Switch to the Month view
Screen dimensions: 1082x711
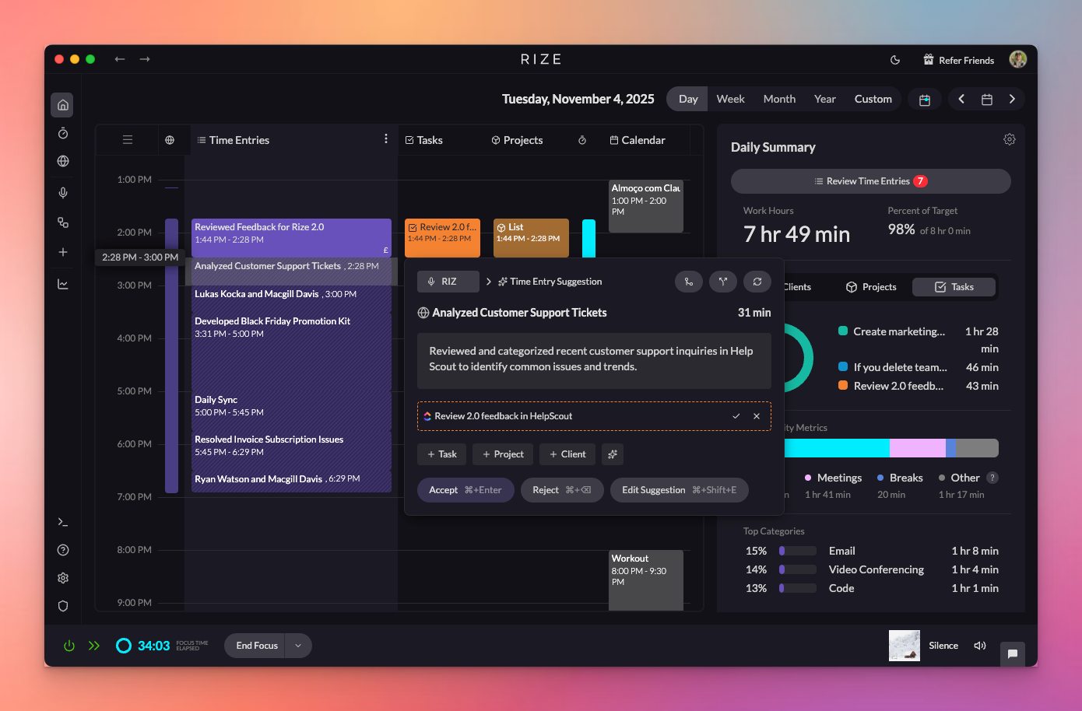tap(779, 99)
